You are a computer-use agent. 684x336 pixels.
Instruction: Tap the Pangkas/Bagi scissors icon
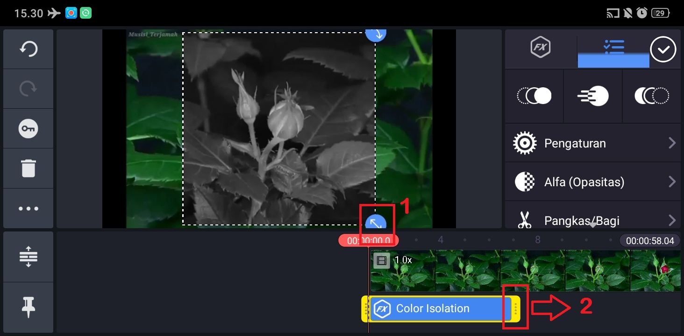tap(524, 220)
